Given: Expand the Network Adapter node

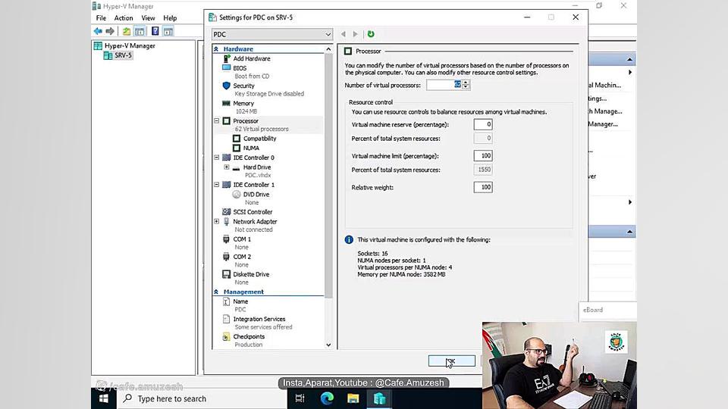Looking at the screenshot, I should (217, 221).
